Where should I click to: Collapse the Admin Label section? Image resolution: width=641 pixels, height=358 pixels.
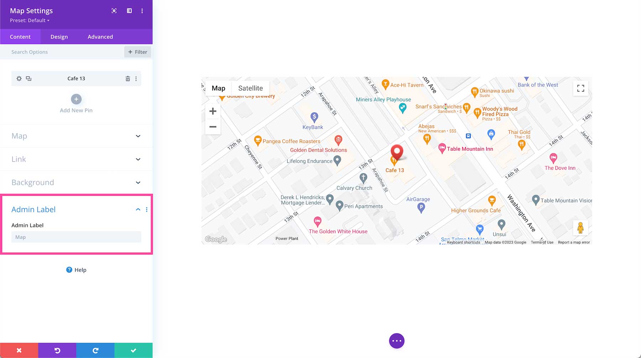138,209
